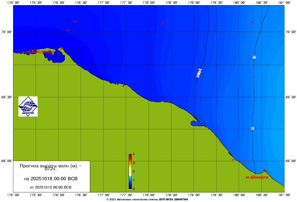Click the lower "1" contour label

(252, 129)
